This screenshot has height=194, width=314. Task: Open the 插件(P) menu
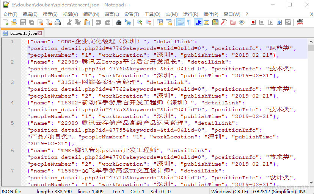pyautogui.click(x=211, y=14)
